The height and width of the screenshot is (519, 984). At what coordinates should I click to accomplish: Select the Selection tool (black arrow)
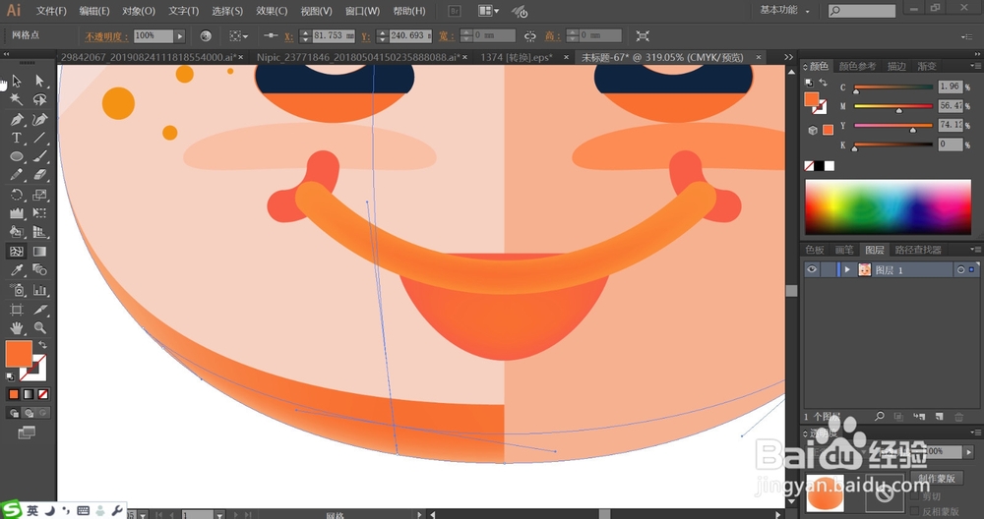[x=17, y=81]
